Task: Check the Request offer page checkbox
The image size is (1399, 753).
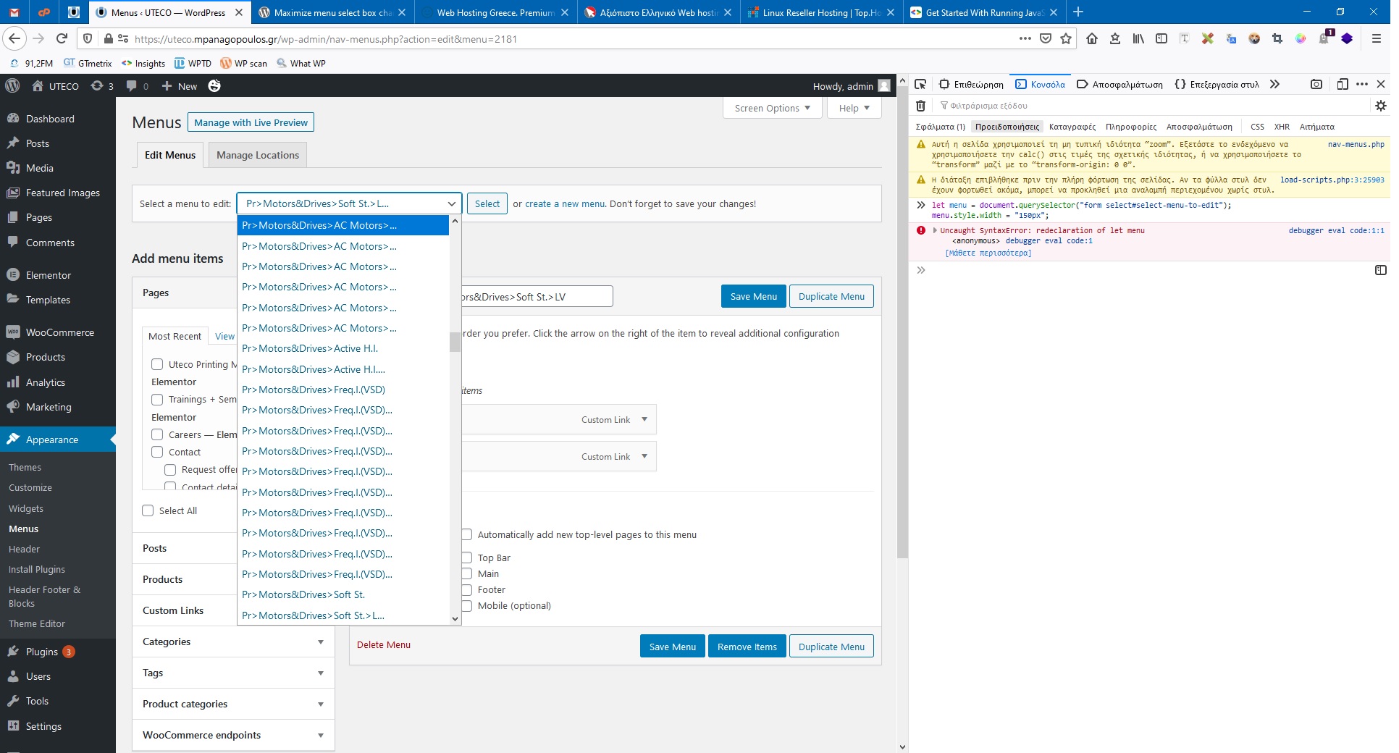Action: (x=170, y=470)
